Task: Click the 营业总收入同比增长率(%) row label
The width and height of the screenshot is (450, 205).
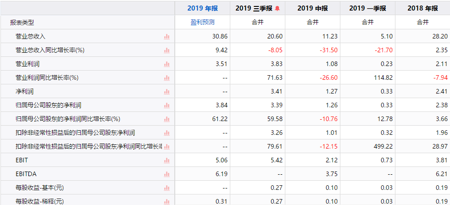Action: point(50,50)
